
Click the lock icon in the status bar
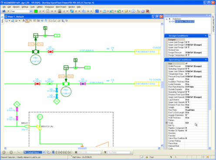(147, 157)
